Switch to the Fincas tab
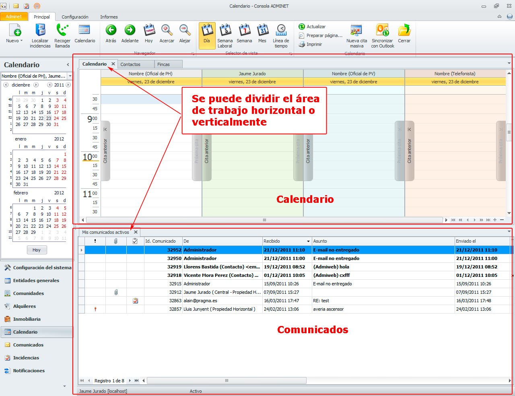The width and height of the screenshot is (515, 396). point(164,64)
